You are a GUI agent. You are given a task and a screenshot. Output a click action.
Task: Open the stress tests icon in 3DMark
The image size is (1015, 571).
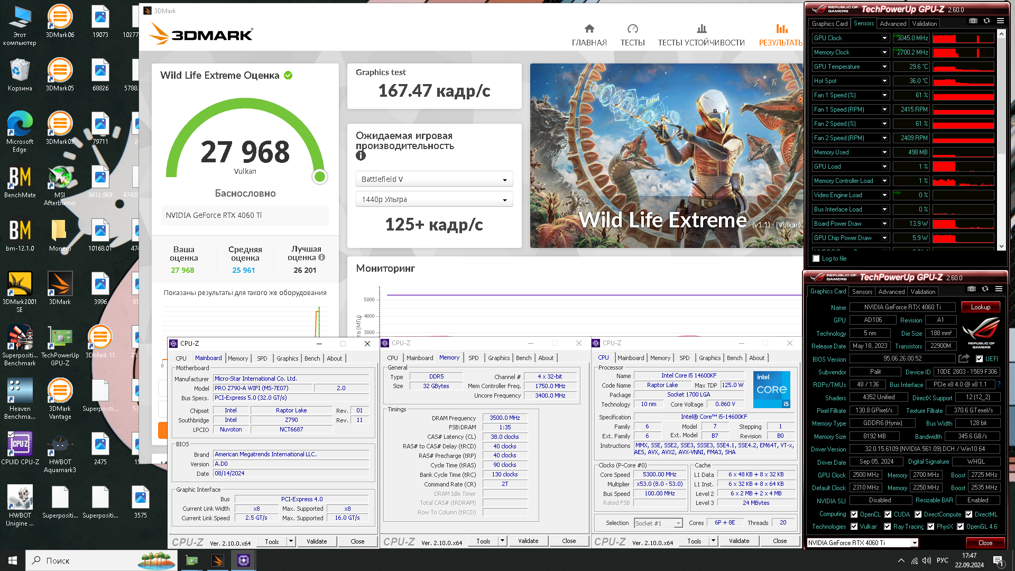pos(702,29)
